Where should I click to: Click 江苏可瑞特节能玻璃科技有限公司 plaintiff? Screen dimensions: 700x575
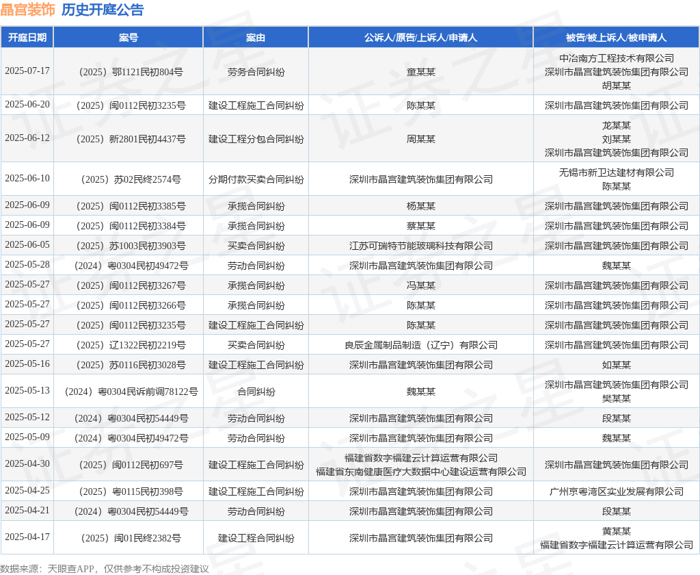[x=420, y=246]
